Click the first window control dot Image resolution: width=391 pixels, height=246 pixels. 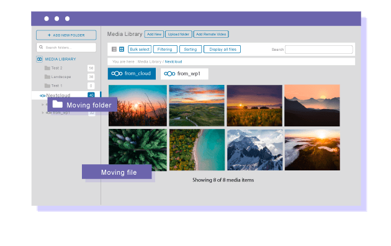47,19
